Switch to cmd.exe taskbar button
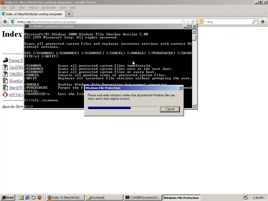268x201 pixels. (143, 198)
